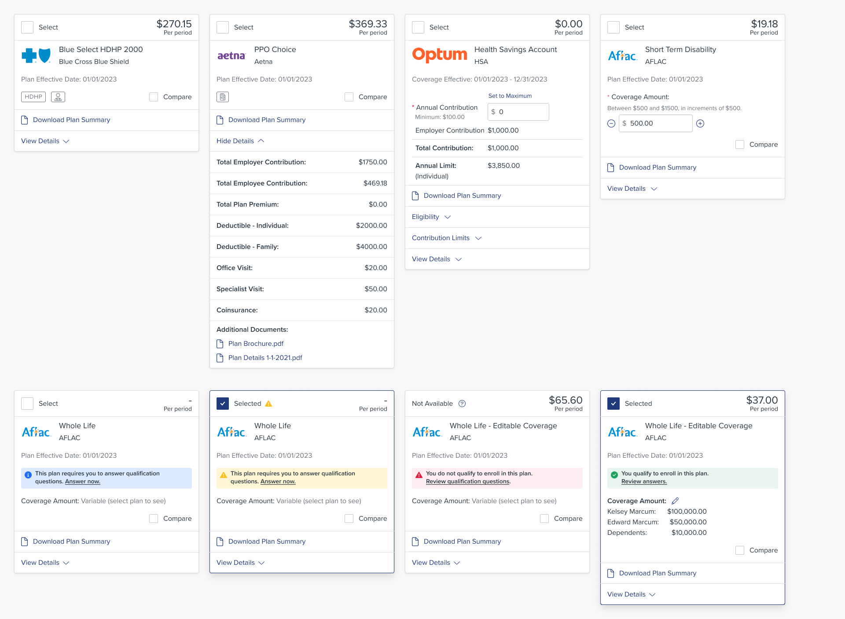Click the HDHP badge on Blue Select plan
Screen dimensions: 845x619
33,97
